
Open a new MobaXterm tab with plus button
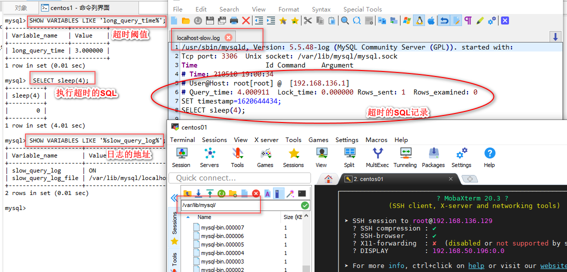(x=470, y=178)
